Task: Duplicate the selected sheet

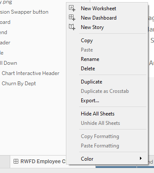Action: pyautogui.click(x=107, y=82)
